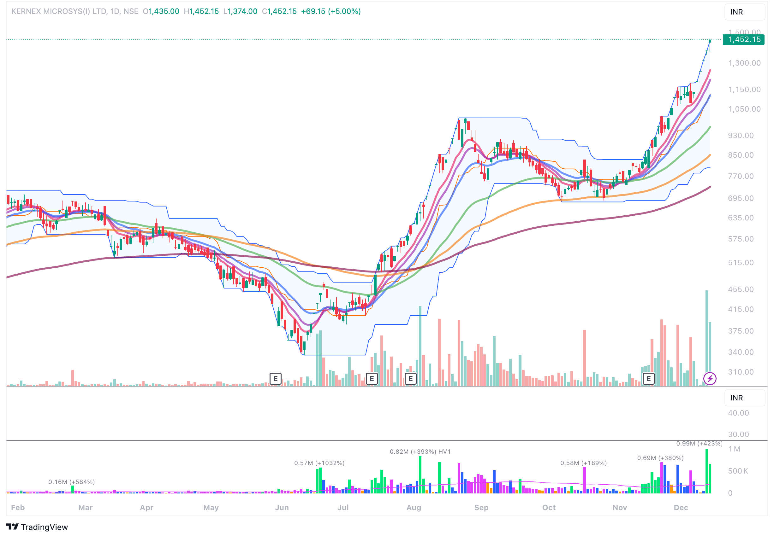Click the earnings E marker near July
This screenshot has height=536, width=774.
[x=372, y=379]
